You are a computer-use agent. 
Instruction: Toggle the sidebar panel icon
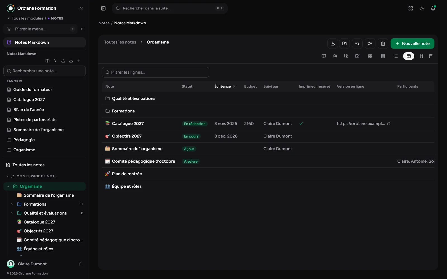point(103,8)
